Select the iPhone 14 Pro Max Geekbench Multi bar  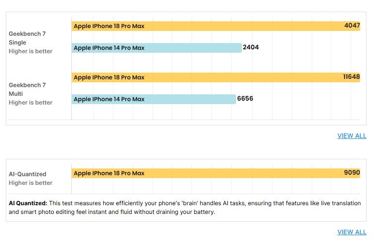(154, 99)
